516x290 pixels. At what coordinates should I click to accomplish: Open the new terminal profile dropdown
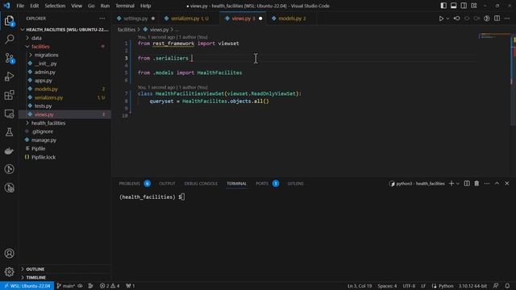(457, 184)
